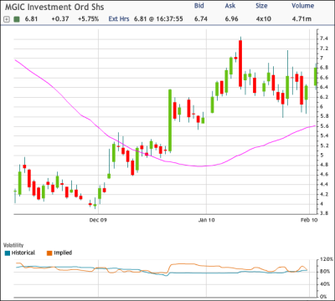Click the MGIC Investment Ord Shs title
335x301 pixels.
pyautogui.click(x=54, y=7)
